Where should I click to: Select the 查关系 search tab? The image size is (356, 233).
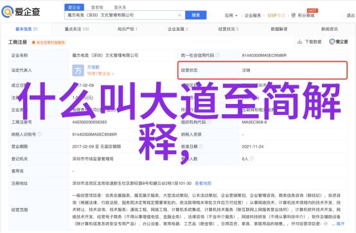(x=120, y=8)
